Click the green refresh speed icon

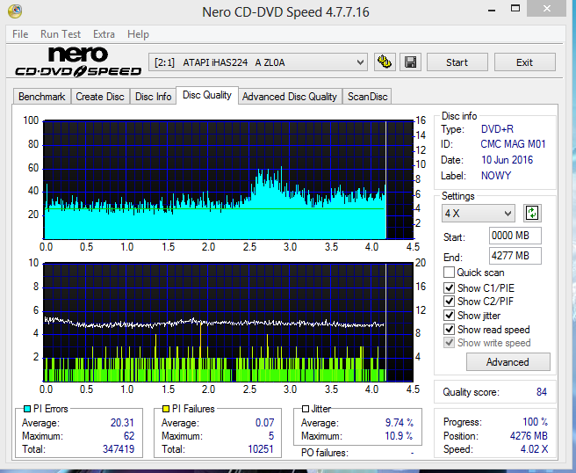tap(532, 213)
